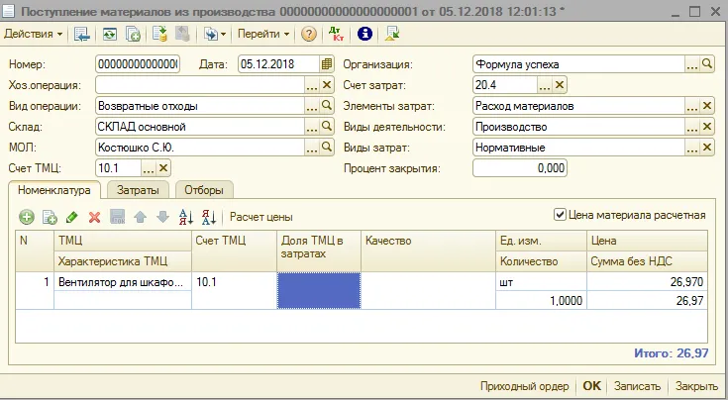
Task: Click the copy row icon in table toolbar
Action: tap(50, 217)
